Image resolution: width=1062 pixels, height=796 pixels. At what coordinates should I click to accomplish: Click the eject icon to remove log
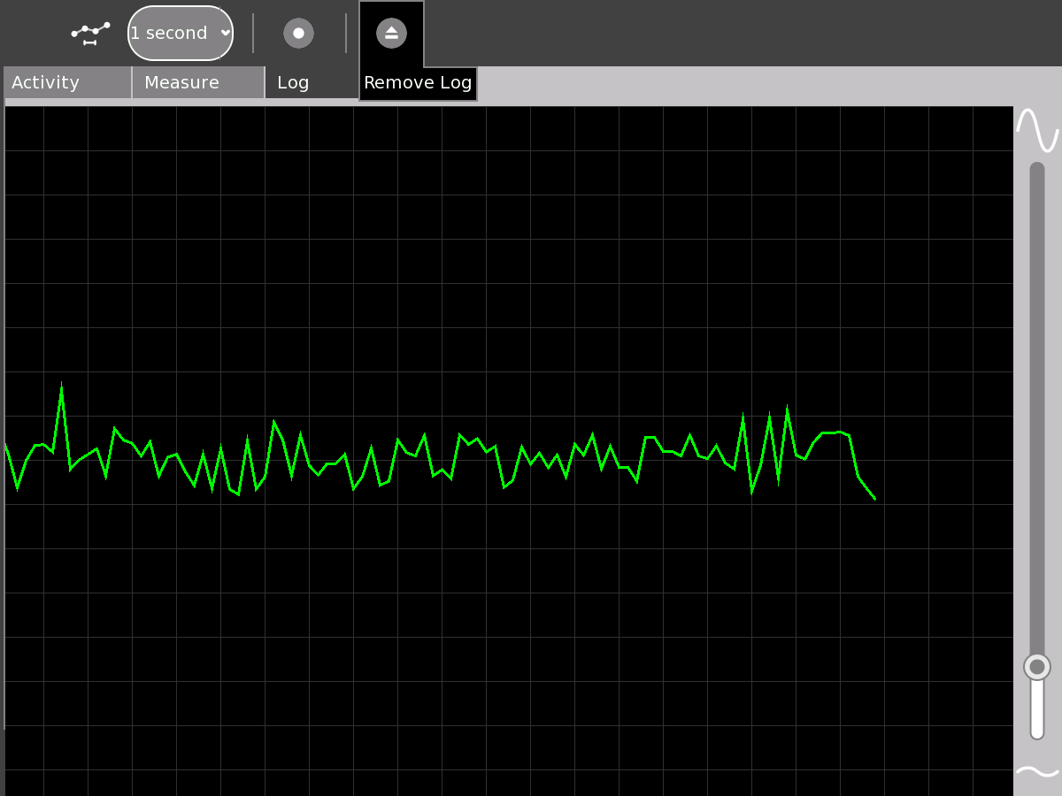pyautogui.click(x=391, y=33)
